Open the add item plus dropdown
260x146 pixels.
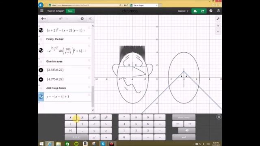click(x=43, y=19)
